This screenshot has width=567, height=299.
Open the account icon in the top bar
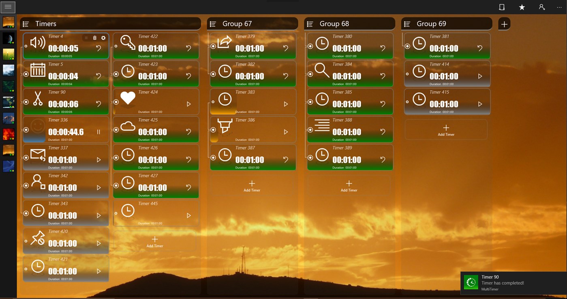pos(542,7)
